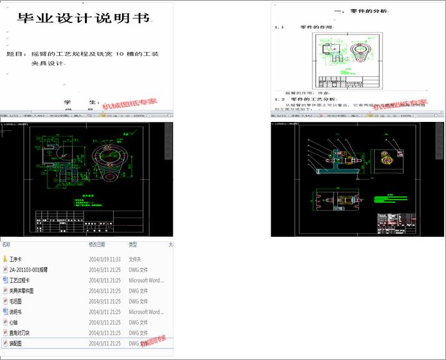
Task: Click the embedded part drawing in right Word document
Action: click(347, 61)
